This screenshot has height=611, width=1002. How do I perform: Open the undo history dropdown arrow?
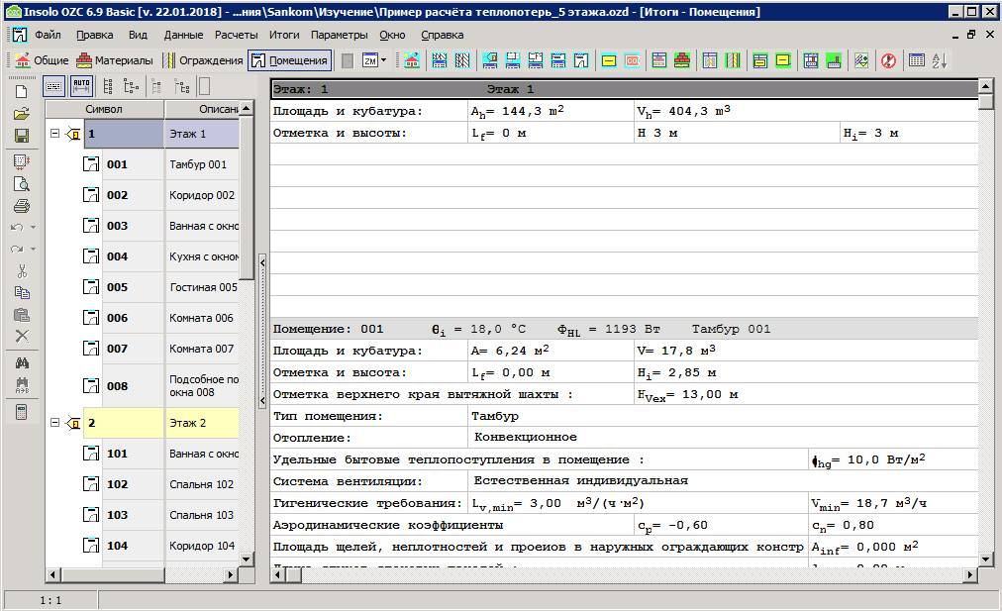pos(34,228)
